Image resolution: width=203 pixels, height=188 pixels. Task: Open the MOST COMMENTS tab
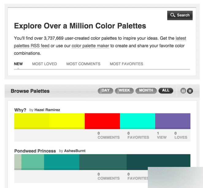83,64
